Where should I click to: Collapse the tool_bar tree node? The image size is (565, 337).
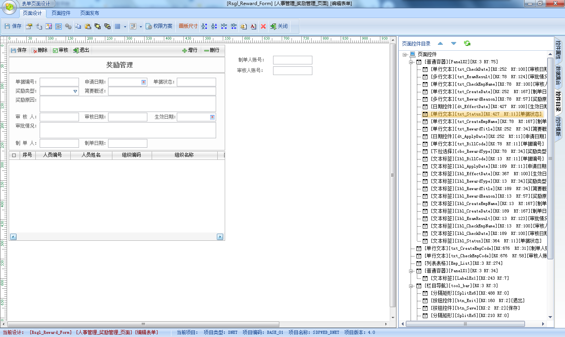(x=411, y=286)
